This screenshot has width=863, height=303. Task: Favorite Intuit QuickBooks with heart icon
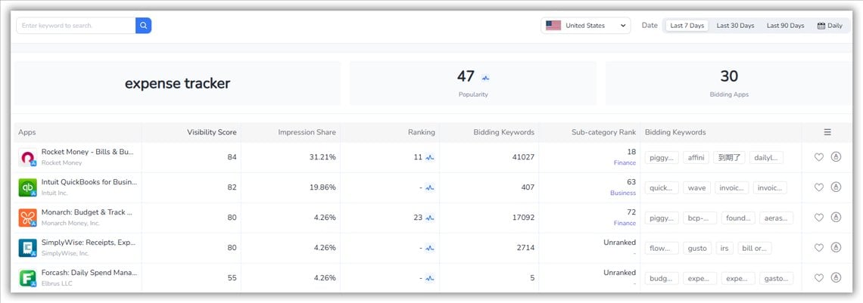point(819,187)
